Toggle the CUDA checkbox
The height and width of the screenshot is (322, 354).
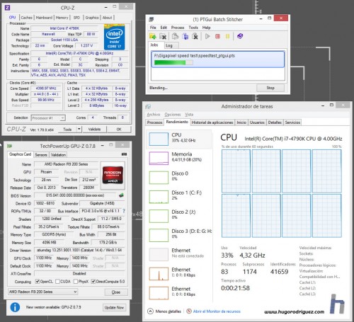point(57,281)
